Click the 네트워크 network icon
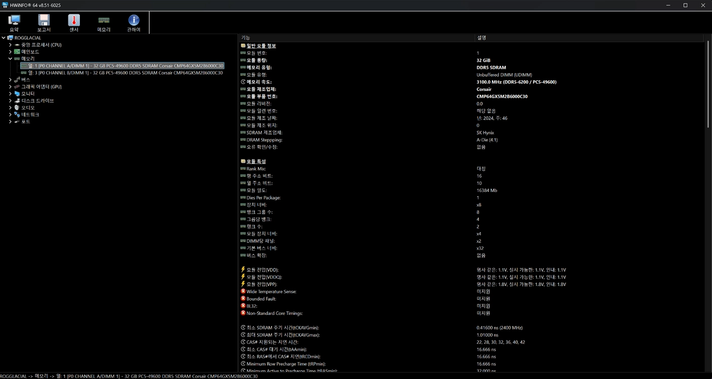This screenshot has width=712, height=379. (x=17, y=115)
